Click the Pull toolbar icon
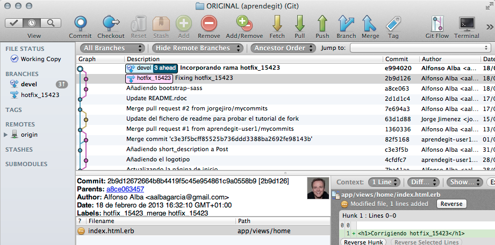This screenshot has width=495, height=245. [300, 24]
